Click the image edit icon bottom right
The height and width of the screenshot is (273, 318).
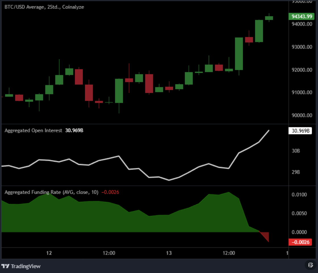pyautogui.click(x=310, y=265)
